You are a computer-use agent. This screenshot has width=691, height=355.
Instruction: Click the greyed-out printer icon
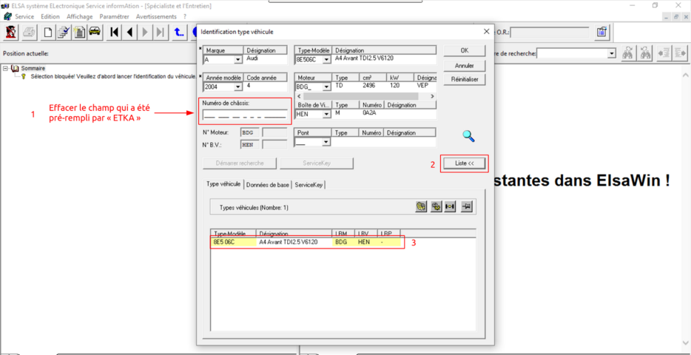(x=29, y=32)
